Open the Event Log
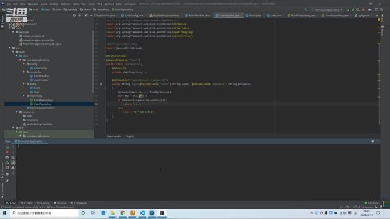 372,203
